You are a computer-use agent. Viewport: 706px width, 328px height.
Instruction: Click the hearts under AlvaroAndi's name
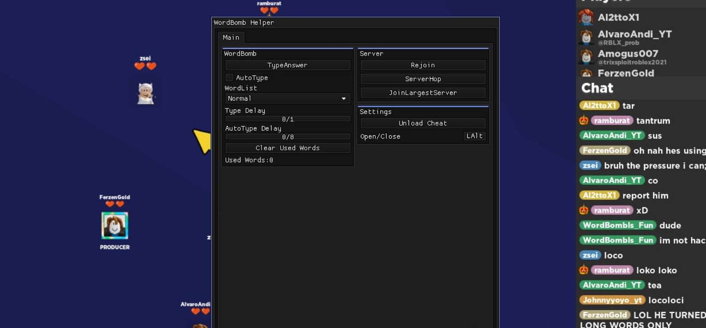[200, 312]
